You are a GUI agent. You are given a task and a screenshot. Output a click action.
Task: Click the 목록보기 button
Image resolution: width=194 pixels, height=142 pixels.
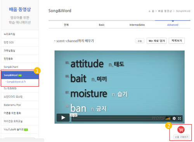(177, 41)
